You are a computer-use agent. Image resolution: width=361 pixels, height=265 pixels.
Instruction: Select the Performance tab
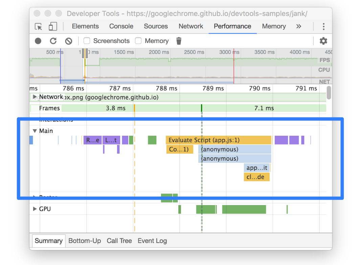click(232, 26)
